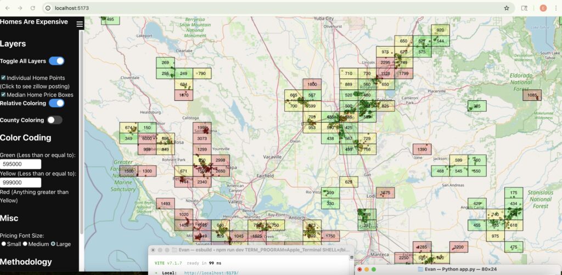
Task: Click the browser forward arrow
Action: click(x=20, y=8)
